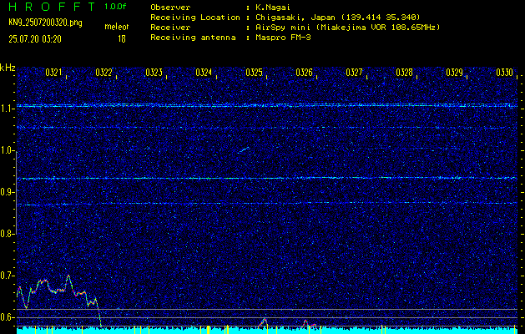This screenshot has height=334, width=525.
Task: Select the observer name K.Nagai
Action: tap(273, 8)
